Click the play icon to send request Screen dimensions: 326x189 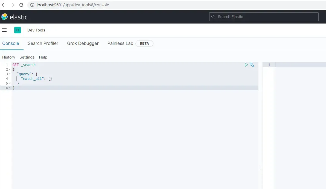(x=246, y=65)
